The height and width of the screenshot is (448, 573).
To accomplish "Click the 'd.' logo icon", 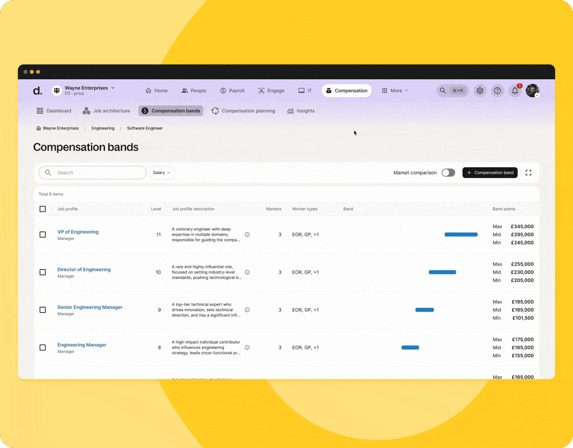I will [x=38, y=90].
